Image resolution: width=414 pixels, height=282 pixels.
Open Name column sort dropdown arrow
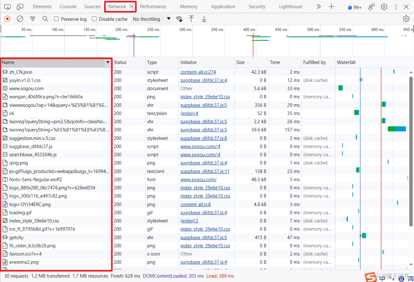108,62
